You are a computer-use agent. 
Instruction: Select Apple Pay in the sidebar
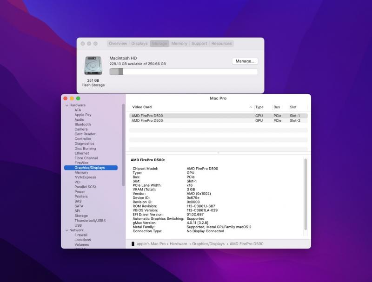pyautogui.click(x=83, y=115)
